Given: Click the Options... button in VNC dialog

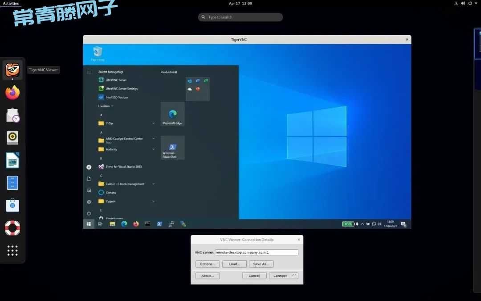Looking at the screenshot, I should pyautogui.click(x=208, y=264).
